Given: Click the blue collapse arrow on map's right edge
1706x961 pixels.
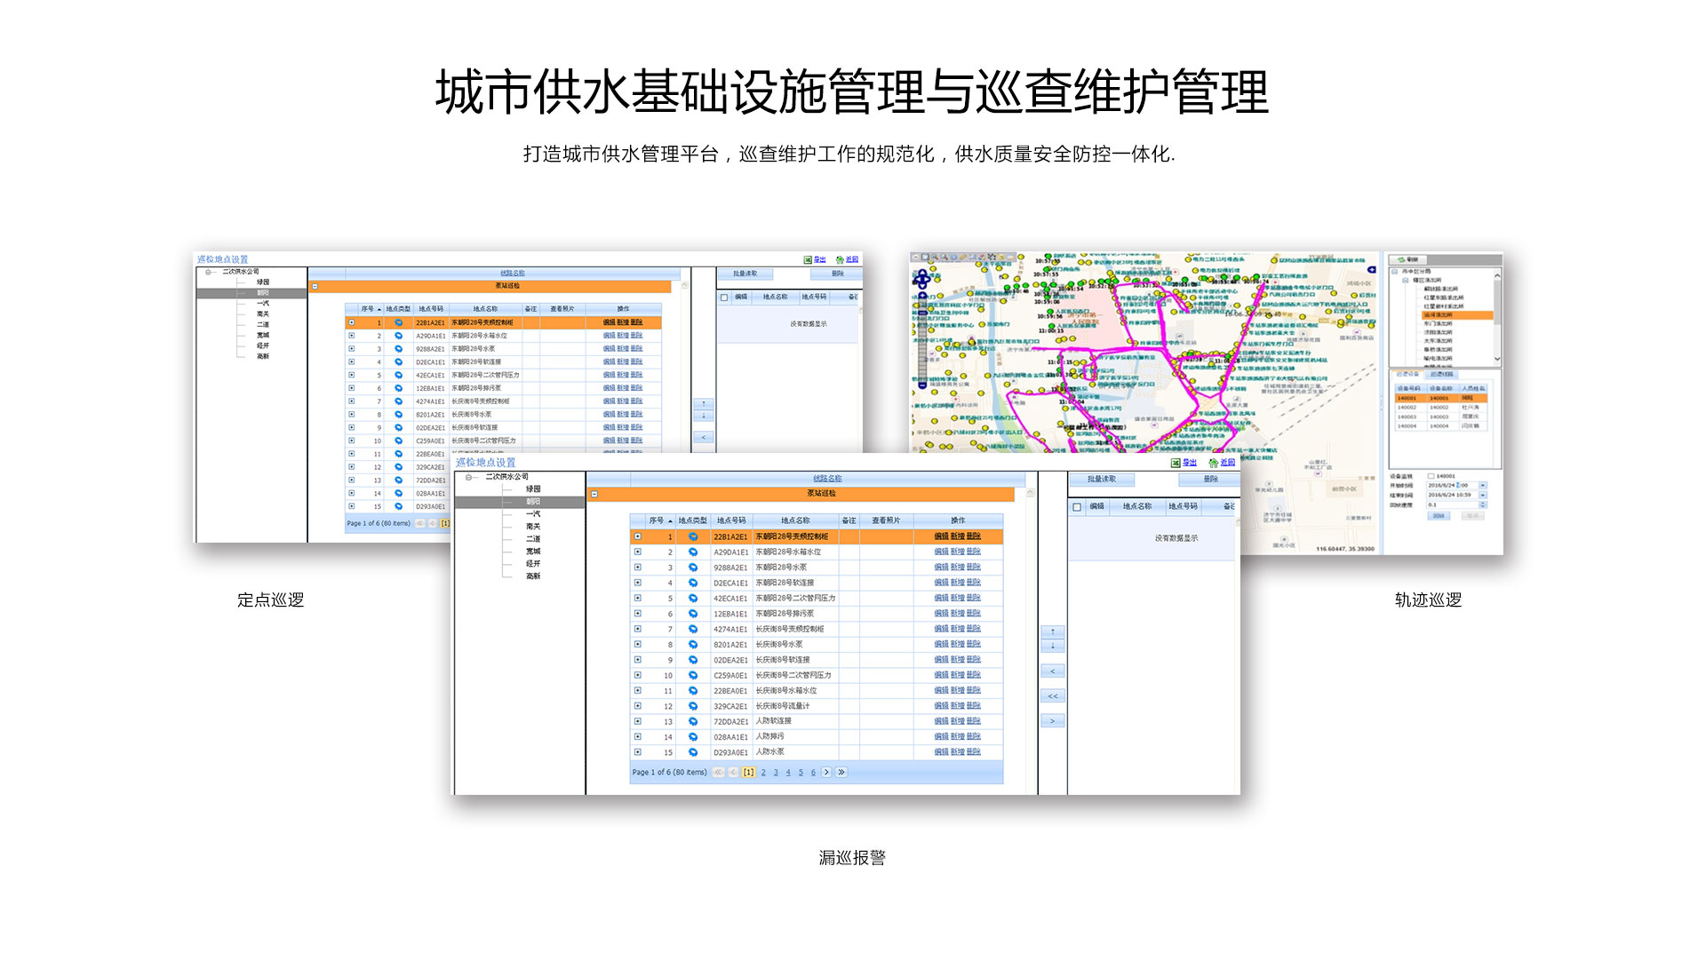Looking at the screenshot, I should pos(1371,269).
